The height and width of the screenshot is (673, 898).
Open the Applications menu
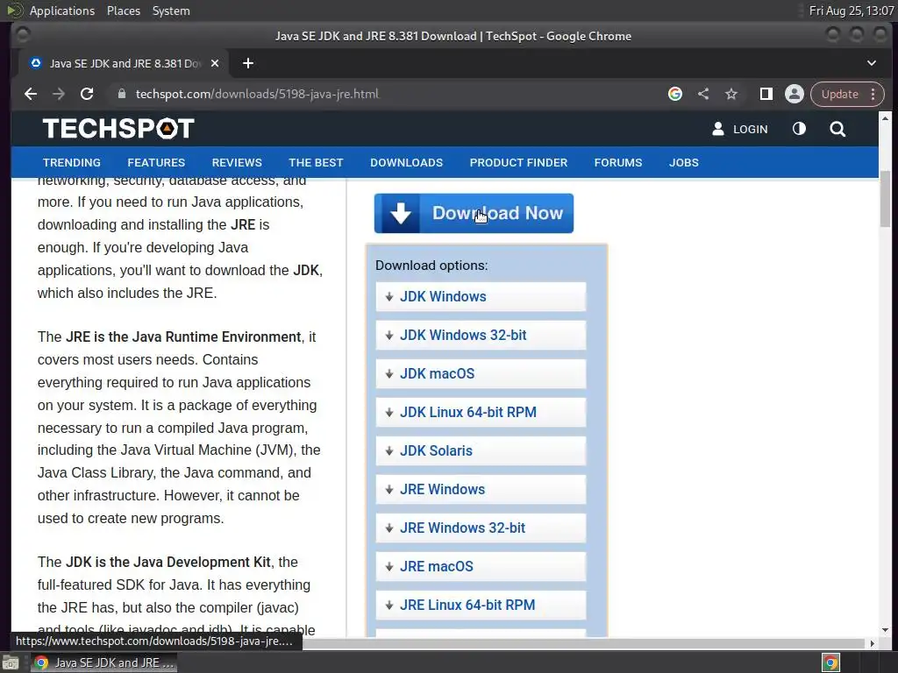point(62,11)
